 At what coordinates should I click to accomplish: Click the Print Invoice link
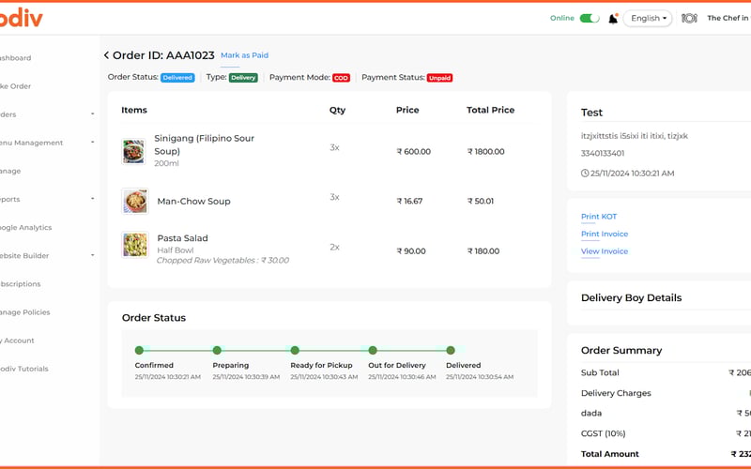[x=605, y=234]
